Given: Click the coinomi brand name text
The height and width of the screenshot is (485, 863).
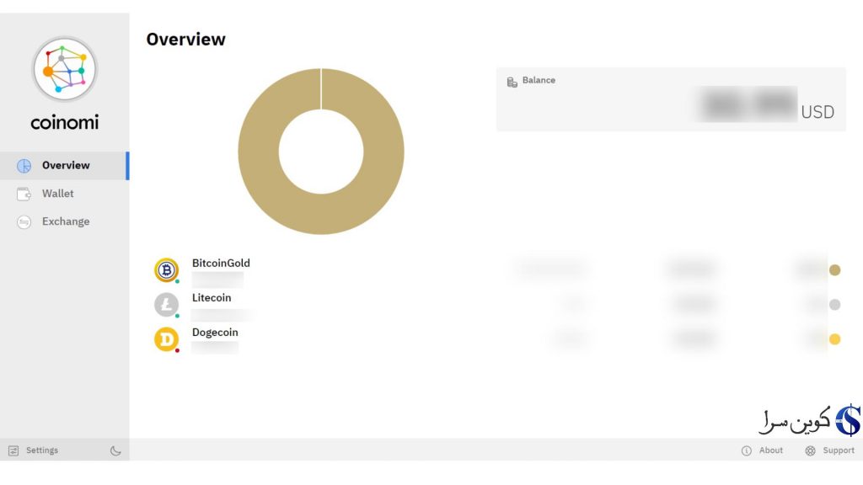Looking at the screenshot, I should pyautogui.click(x=64, y=122).
